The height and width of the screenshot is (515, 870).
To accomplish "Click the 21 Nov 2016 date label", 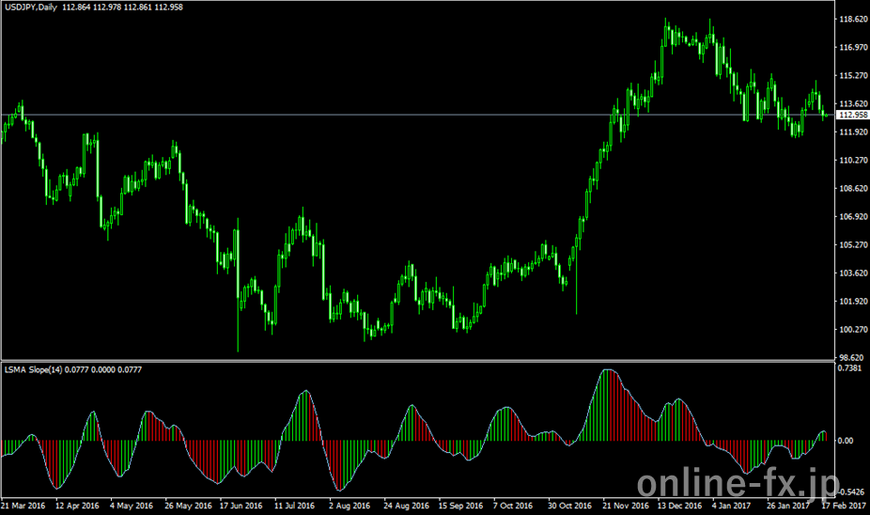I will (626, 507).
